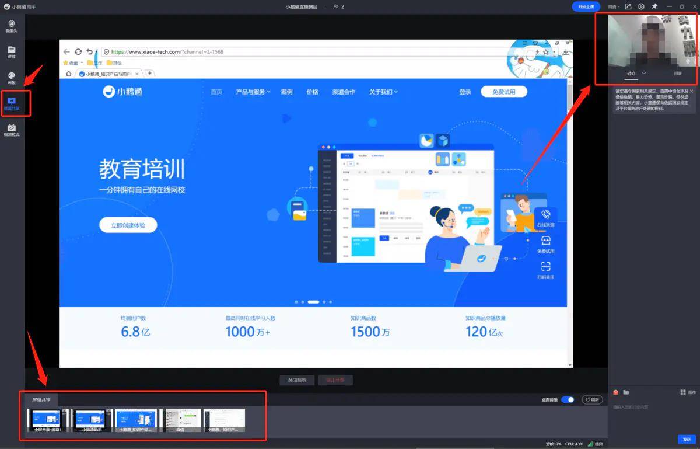This screenshot has height=449, width=700.
Task: Click the share/export icon in title bar
Action: point(628,6)
